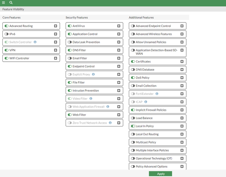Expand Data Leak Prevention plus icon

pos(119,42)
